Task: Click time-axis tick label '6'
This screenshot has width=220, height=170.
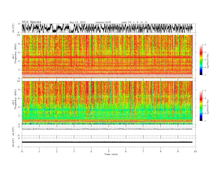Action: click(x=126, y=151)
